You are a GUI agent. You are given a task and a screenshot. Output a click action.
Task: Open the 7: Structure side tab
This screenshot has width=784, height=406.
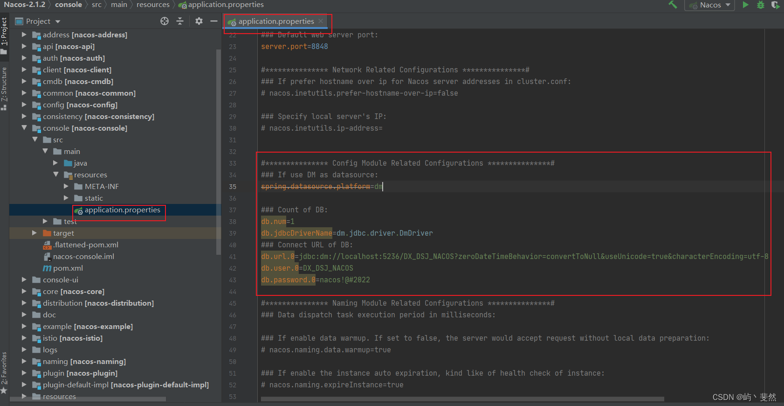[x=4, y=88]
